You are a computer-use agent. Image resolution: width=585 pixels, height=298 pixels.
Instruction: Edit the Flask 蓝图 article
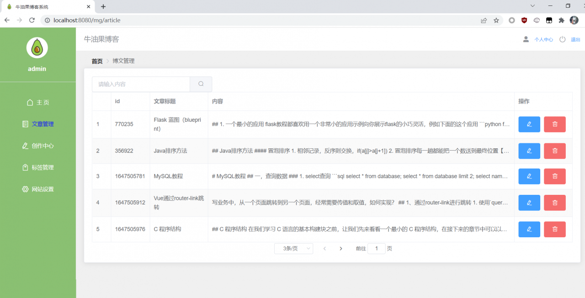click(529, 124)
